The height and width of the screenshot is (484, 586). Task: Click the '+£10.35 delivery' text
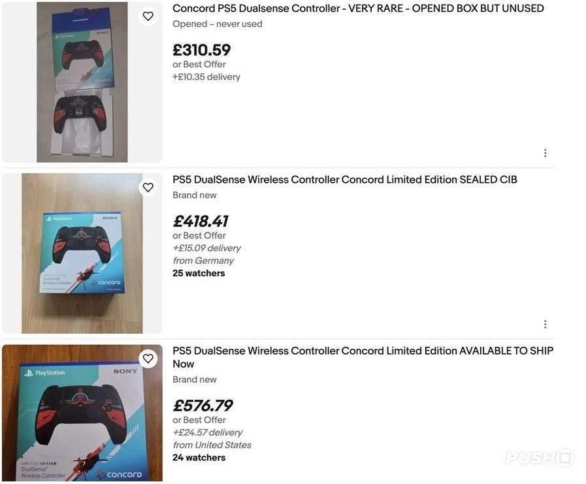coord(206,77)
